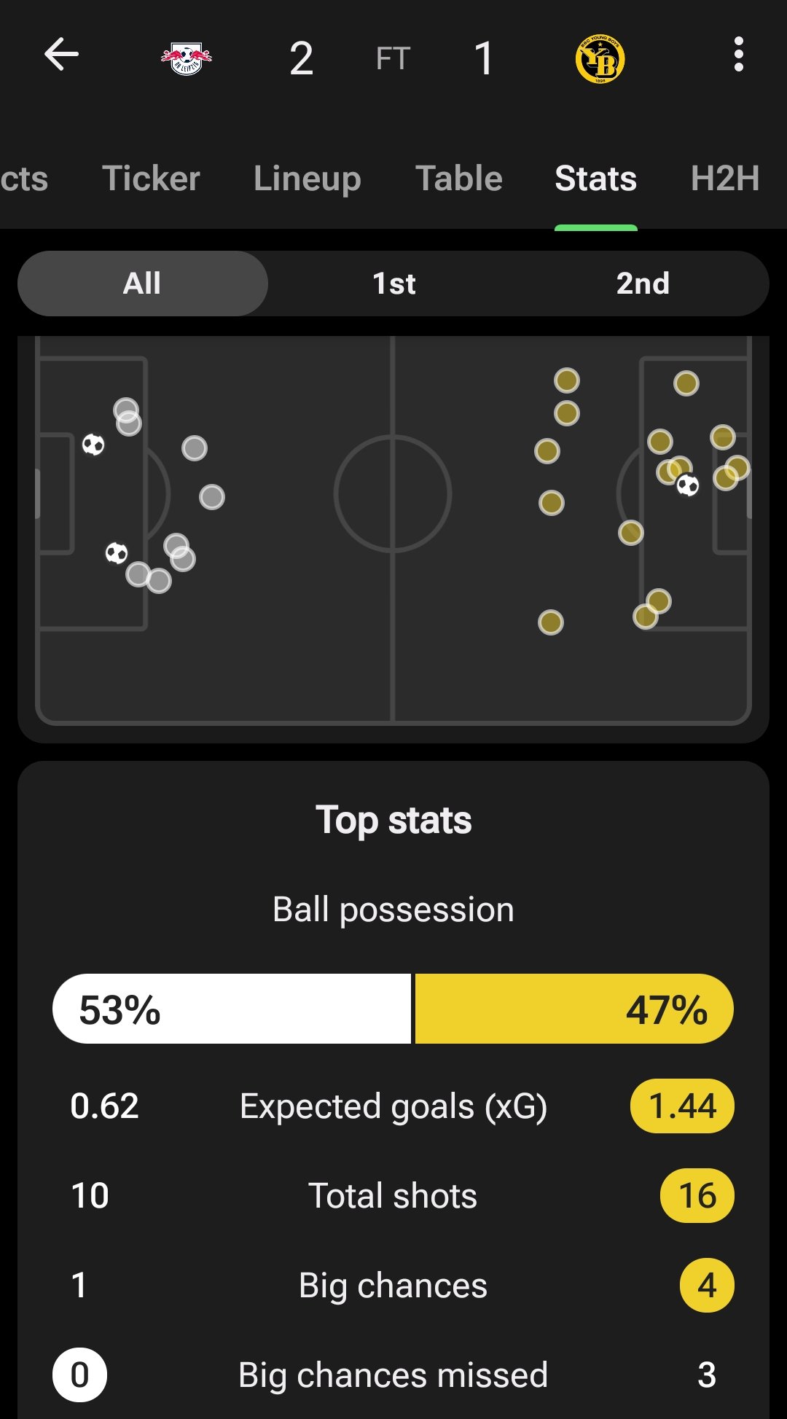Select the topmost Young Boys shot marker in box
Image resolution: width=787 pixels, height=1419 pixels.
click(686, 383)
